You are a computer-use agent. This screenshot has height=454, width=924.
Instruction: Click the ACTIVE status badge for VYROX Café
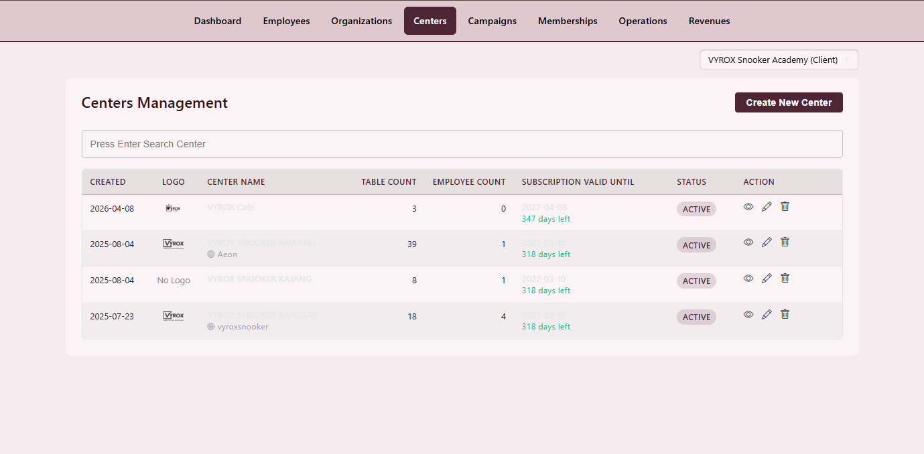[x=696, y=209]
